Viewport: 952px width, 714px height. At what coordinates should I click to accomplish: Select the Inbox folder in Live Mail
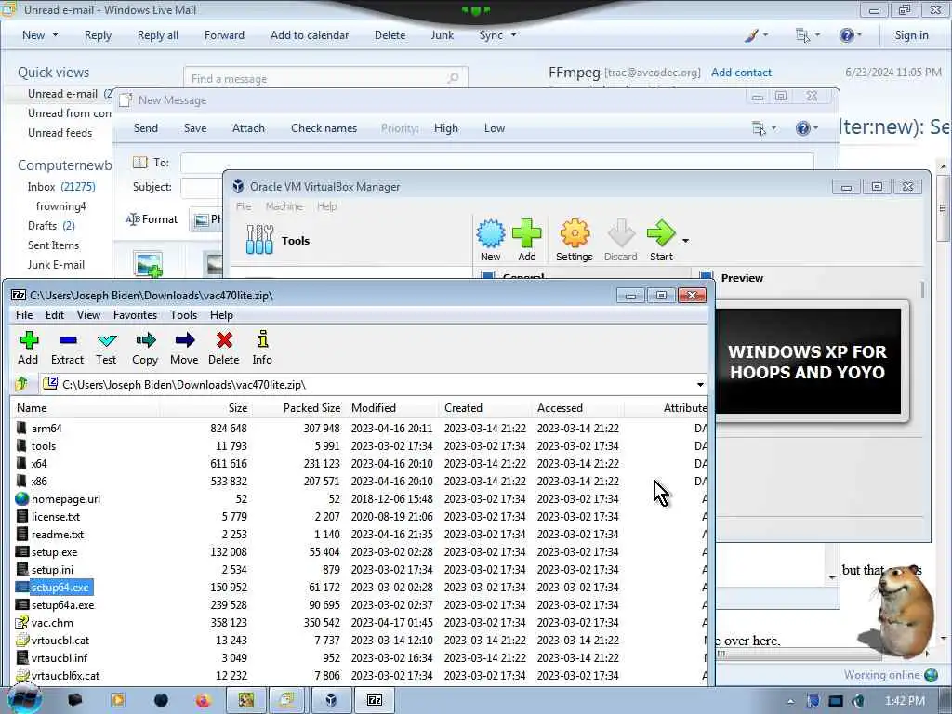point(61,186)
